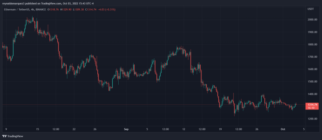This screenshot has width=322, height=140.
Task: Click the open value O1318.76
Action: 53,9
